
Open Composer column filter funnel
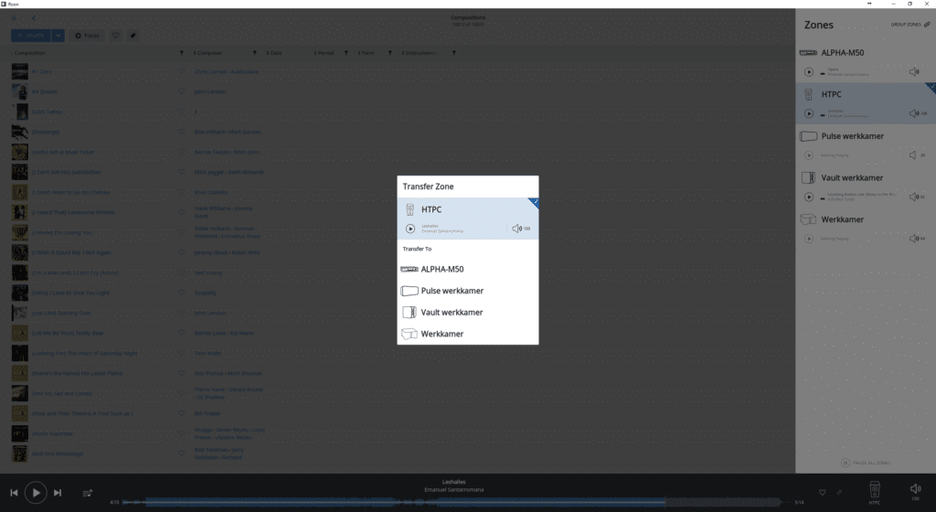point(254,53)
